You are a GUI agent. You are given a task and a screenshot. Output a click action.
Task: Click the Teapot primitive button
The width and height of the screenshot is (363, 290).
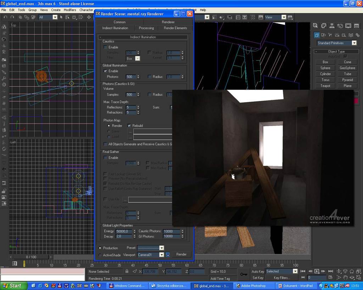click(325, 86)
